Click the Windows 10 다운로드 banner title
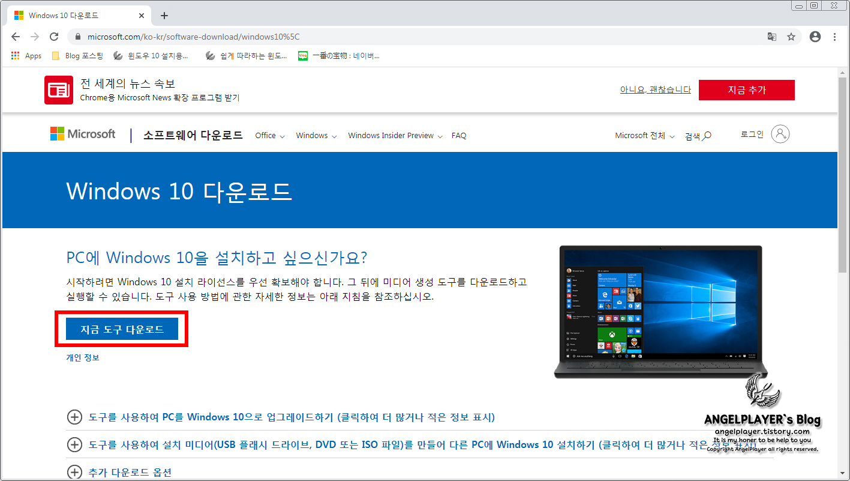The height and width of the screenshot is (481, 850). pos(179,191)
